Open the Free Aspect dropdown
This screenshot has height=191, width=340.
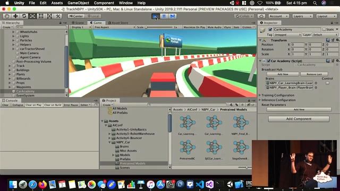tap(115, 27)
